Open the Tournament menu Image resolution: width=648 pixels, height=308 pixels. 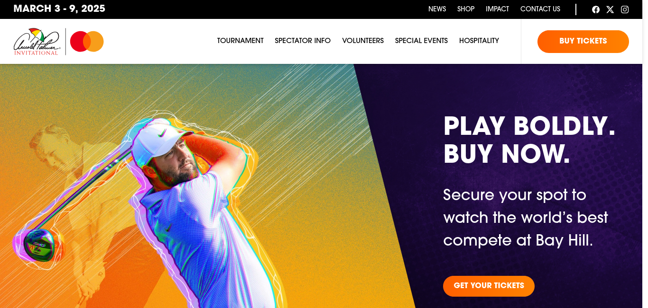click(x=241, y=41)
